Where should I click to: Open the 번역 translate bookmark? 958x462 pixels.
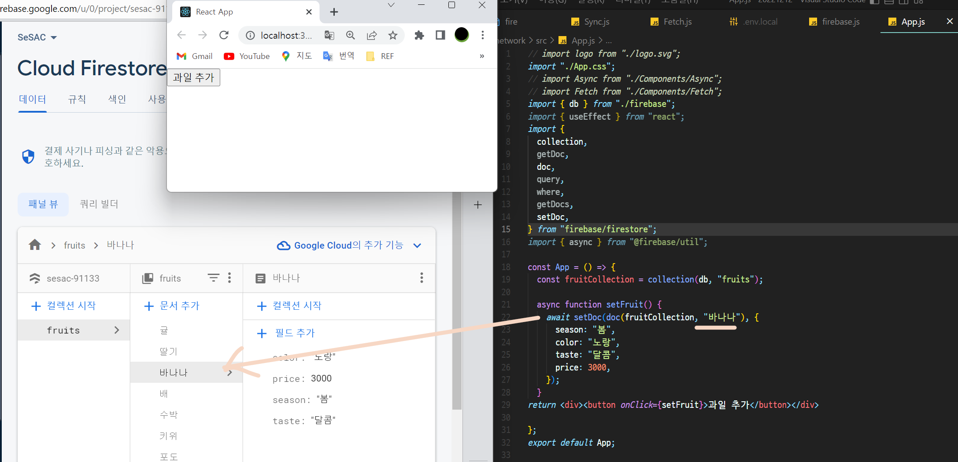click(x=339, y=56)
